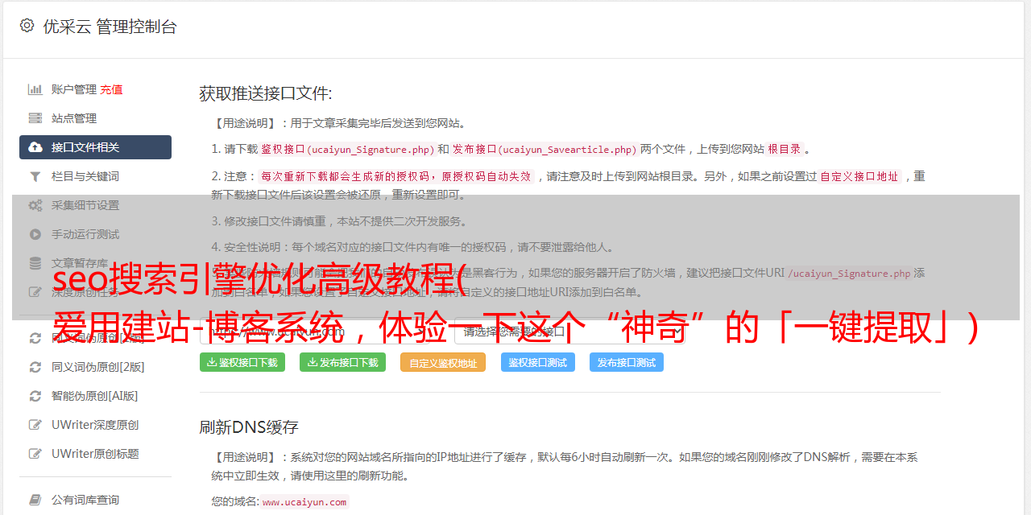The image size is (1031, 515).
Task: Click the red 根目录 label
Action: click(785, 149)
